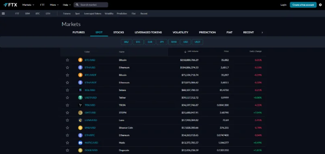
Task: Star the LUNA/USD row
Action: (67, 120)
